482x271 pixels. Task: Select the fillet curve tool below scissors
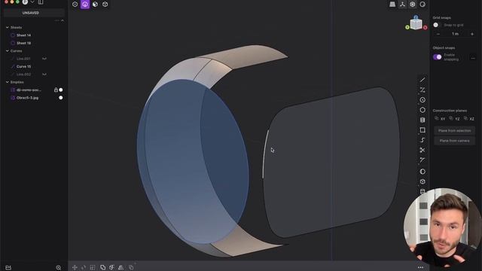click(x=423, y=160)
